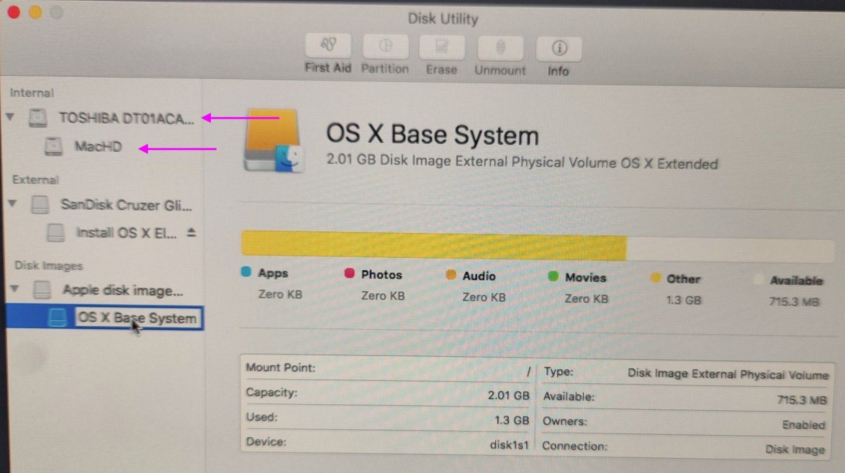This screenshot has width=845, height=473.
Task: Click the Mount Point row
Action: [387, 369]
